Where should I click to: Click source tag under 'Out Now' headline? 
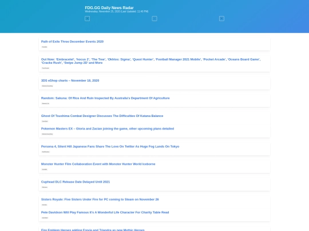pyautogui.click(x=46, y=68)
